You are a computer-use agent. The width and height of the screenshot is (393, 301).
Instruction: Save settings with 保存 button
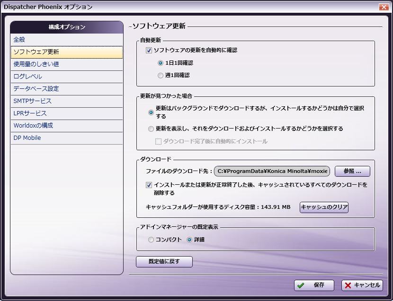coord(314,285)
